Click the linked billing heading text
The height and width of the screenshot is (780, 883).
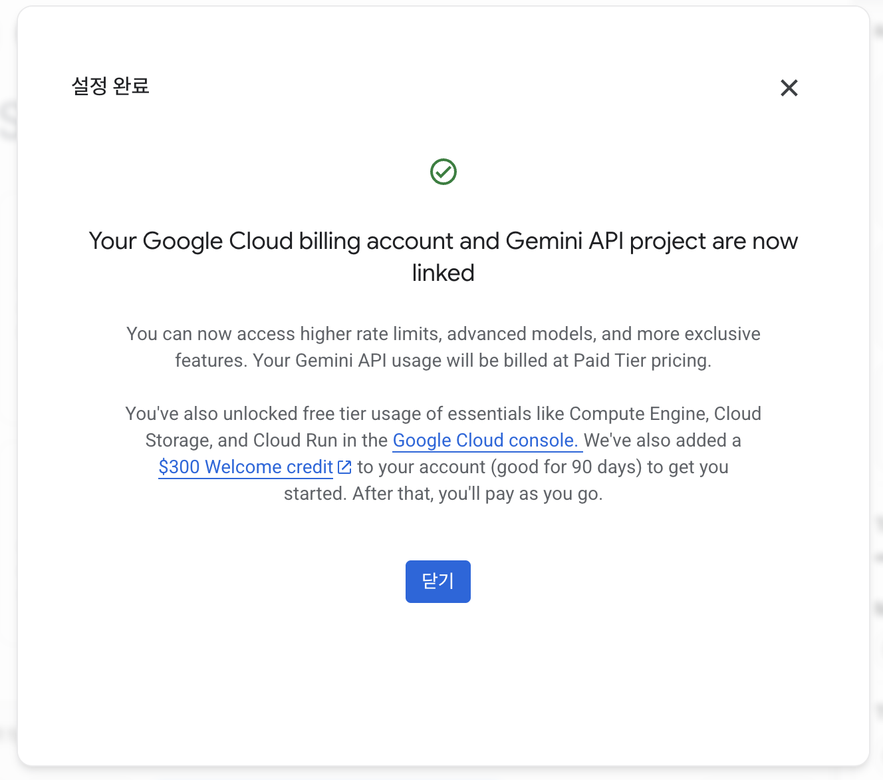[x=443, y=256]
